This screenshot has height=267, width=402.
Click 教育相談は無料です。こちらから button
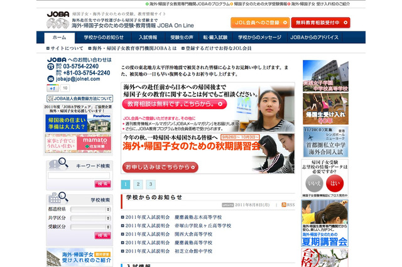coord(175,104)
